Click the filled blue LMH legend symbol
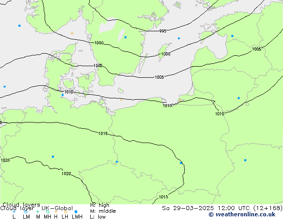The height and width of the screenshot is (219, 283). coord(76,211)
